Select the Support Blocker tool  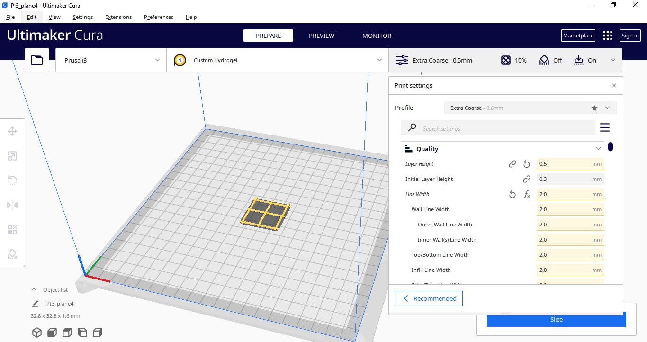click(x=12, y=254)
